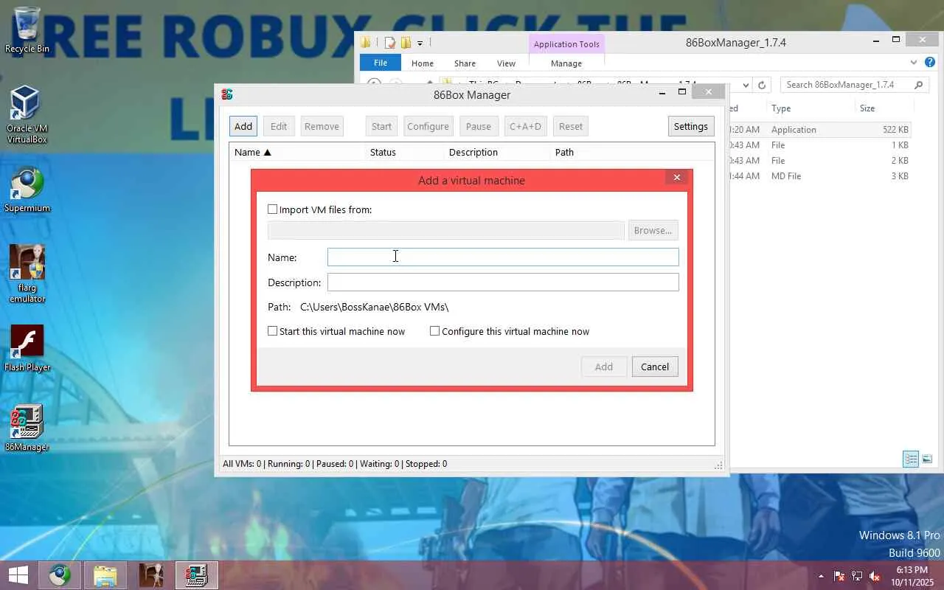Open the View ribbon tab
Screen dimensions: 944x590
click(506, 63)
